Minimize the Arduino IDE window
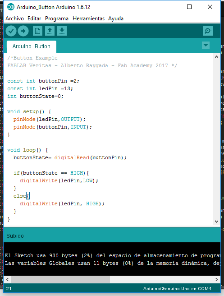Viewport: 224px width, 296px height. 169,7
